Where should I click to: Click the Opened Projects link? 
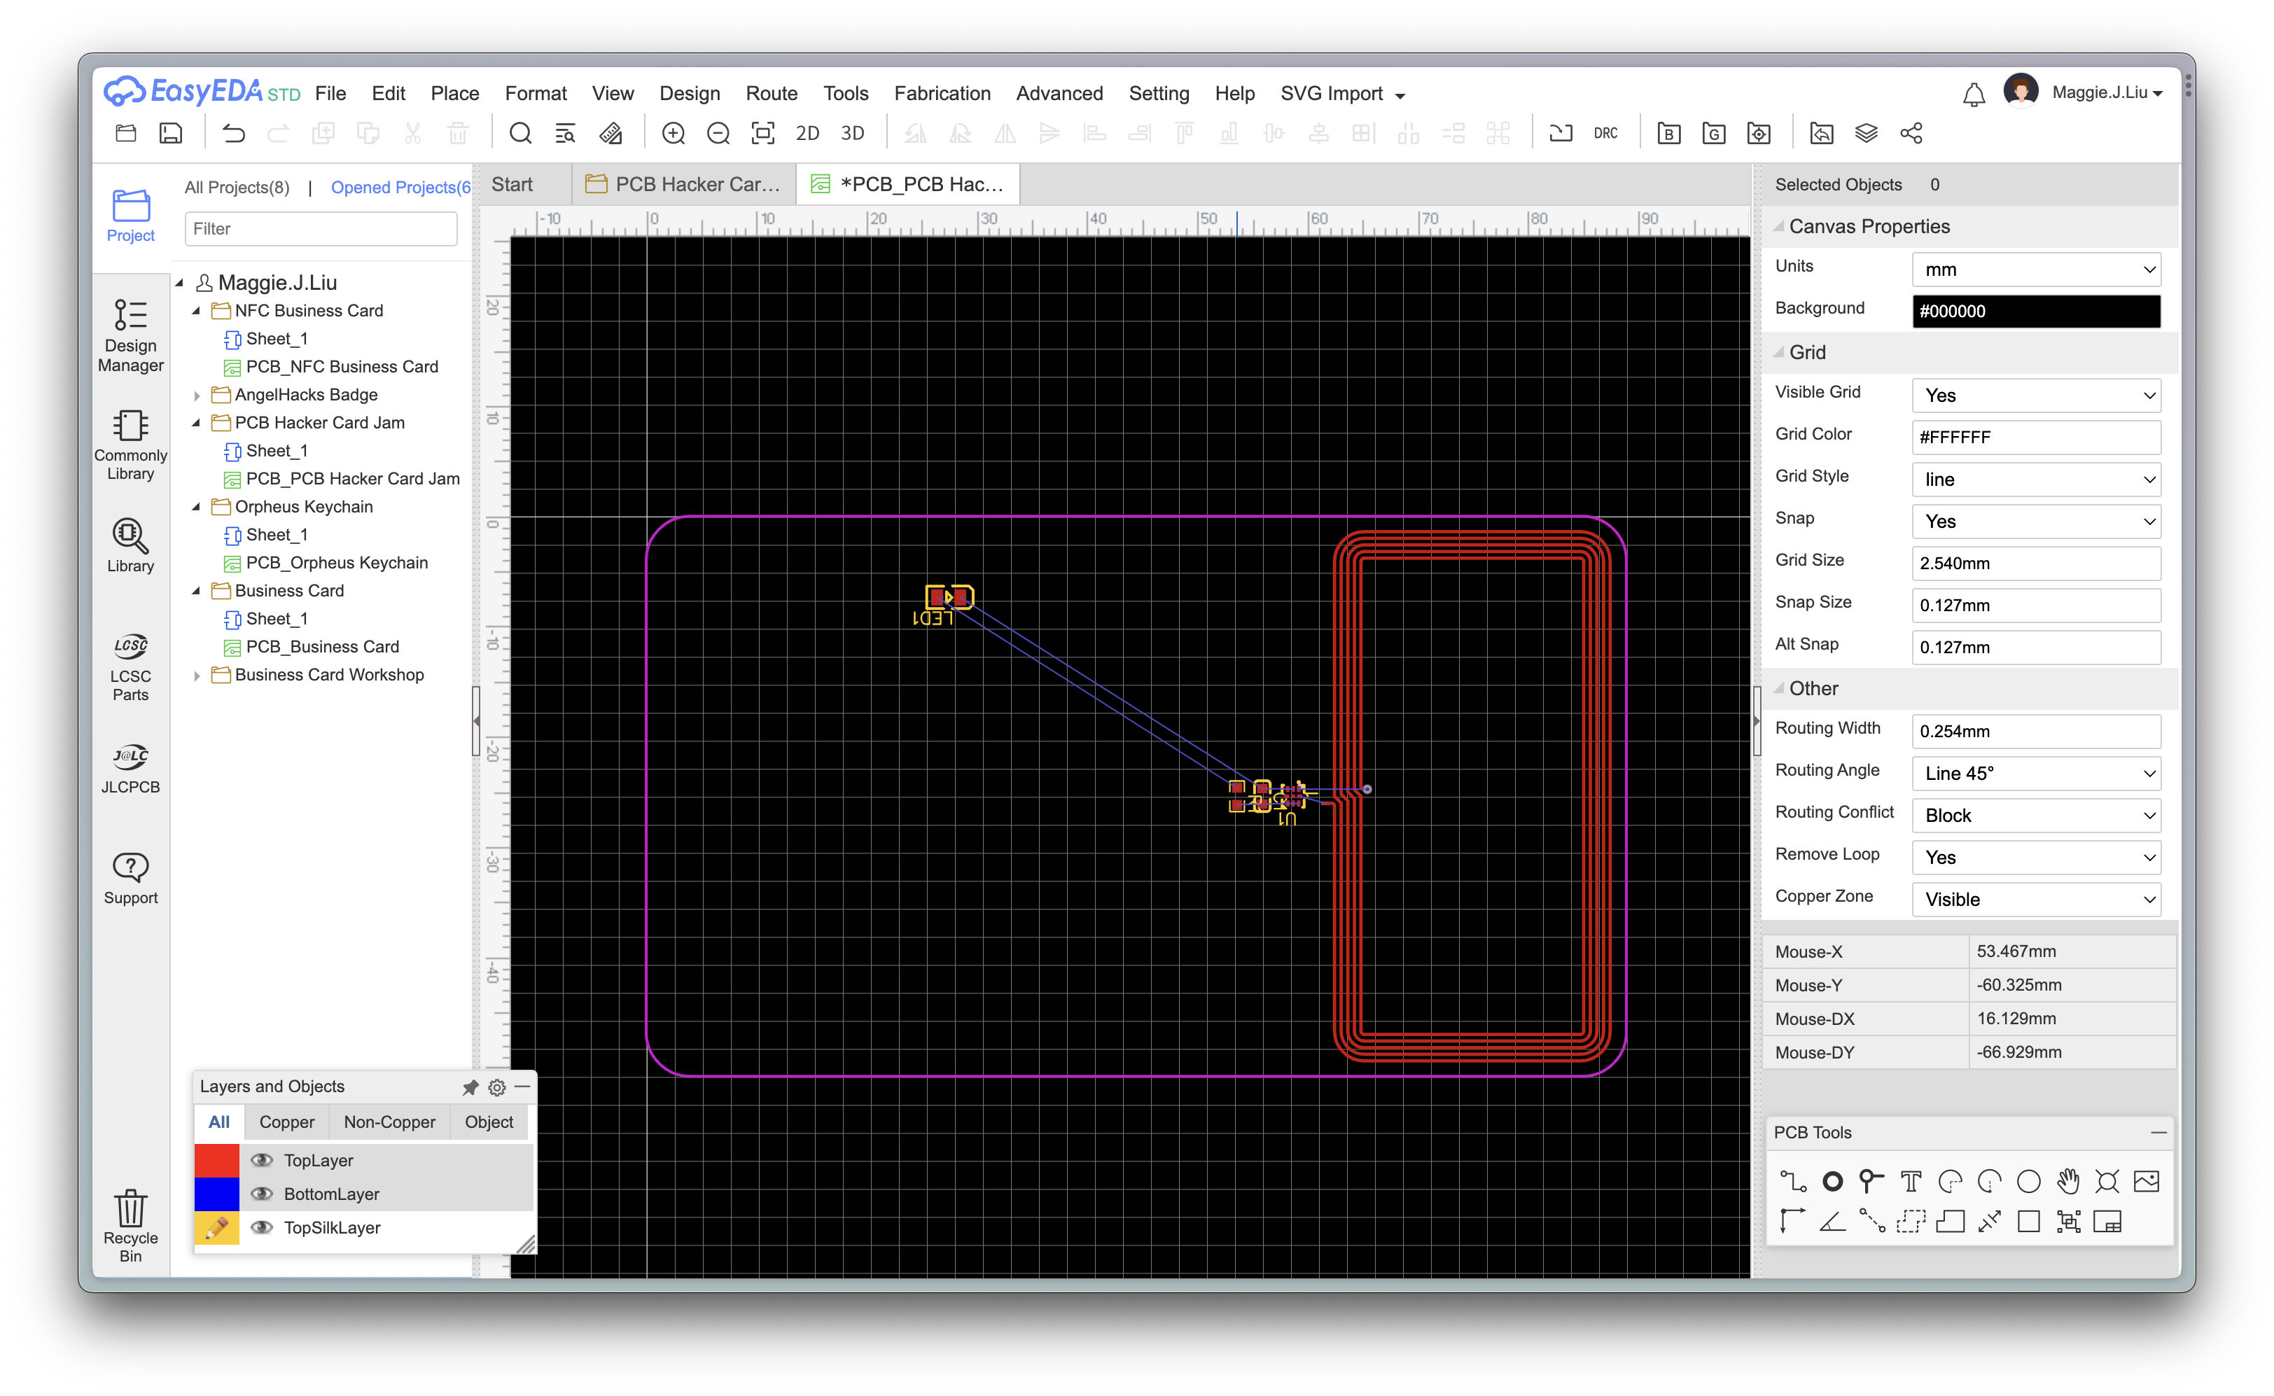click(400, 188)
